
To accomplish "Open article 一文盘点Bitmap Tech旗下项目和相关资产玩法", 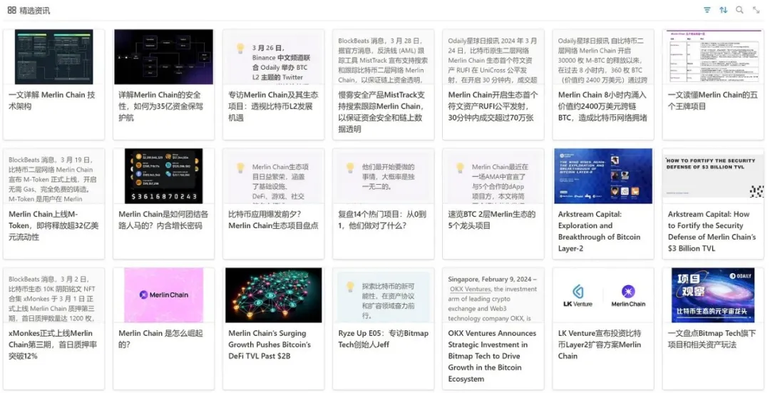I will click(712, 339).
